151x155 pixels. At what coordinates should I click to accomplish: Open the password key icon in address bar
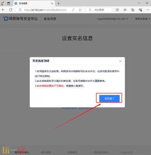pos(73,10)
